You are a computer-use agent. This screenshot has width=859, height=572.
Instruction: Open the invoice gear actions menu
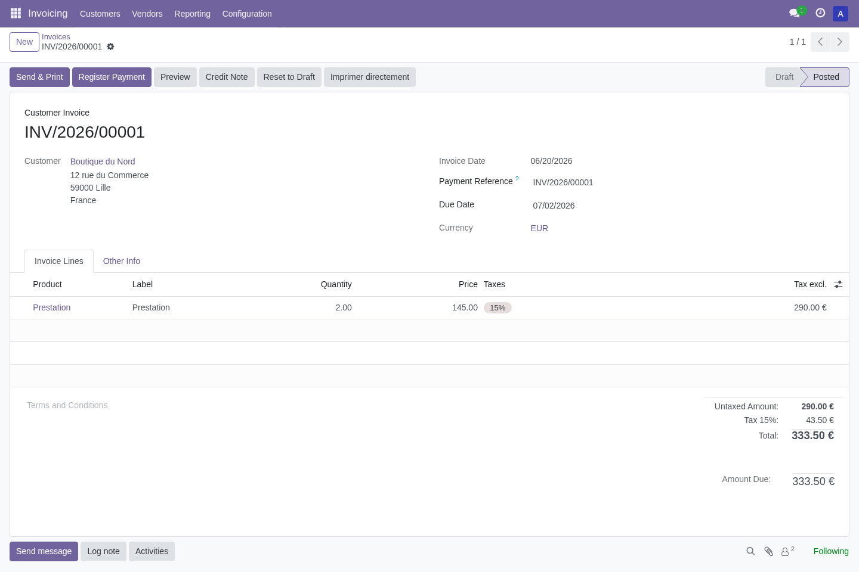tap(110, 46)
